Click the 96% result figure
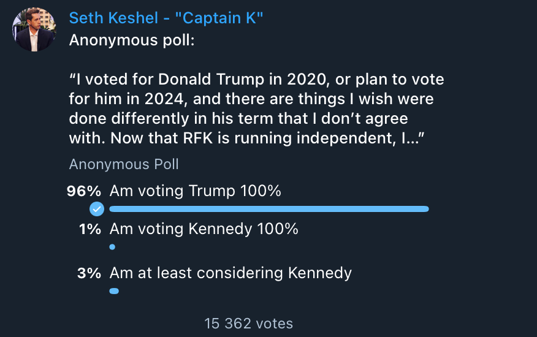Image resolution: width=537 pixels, height=337 pixels. click(x=83, y=191)
